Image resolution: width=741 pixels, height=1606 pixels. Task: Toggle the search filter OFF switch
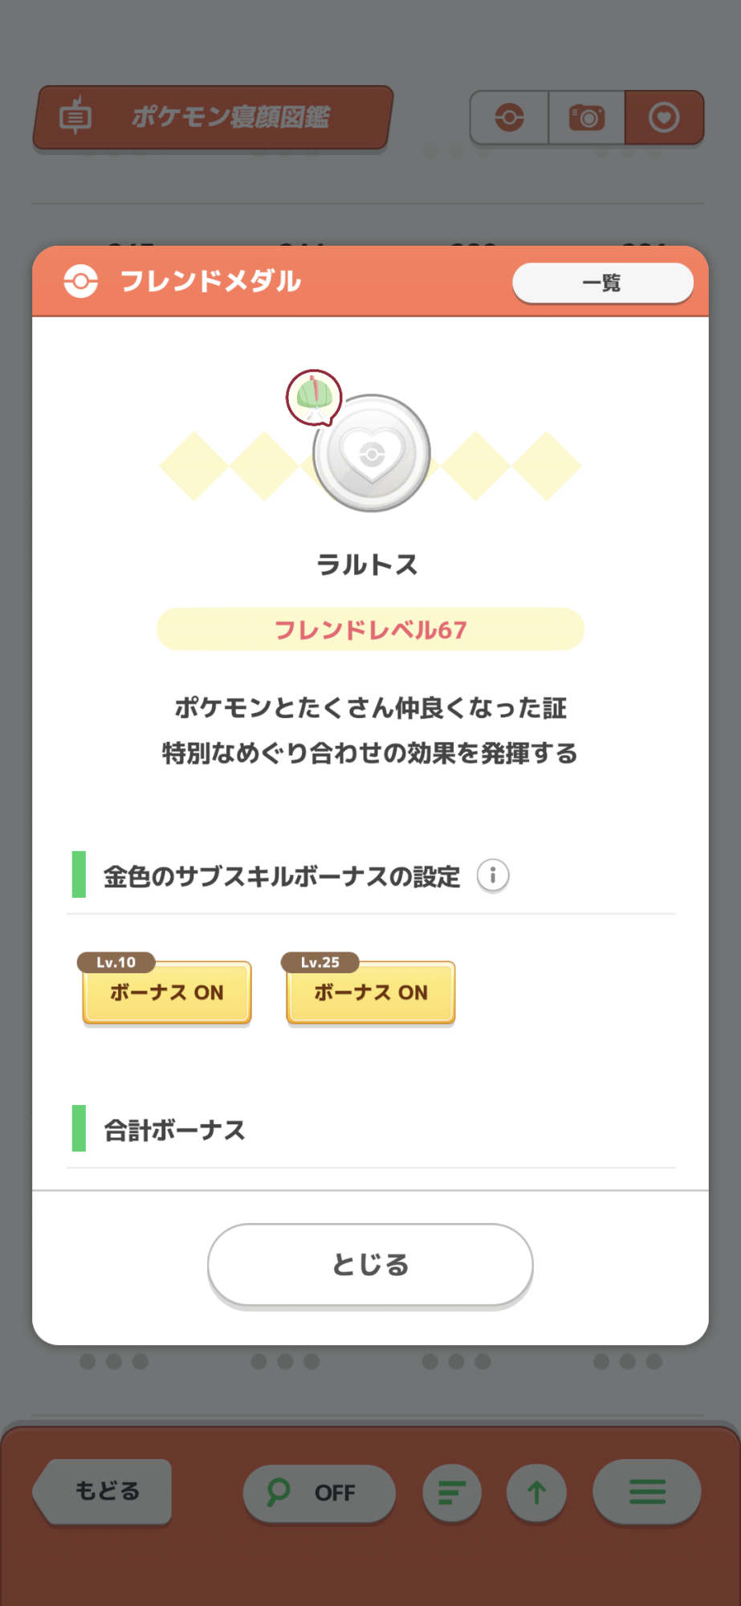(x=319, y=1492)
